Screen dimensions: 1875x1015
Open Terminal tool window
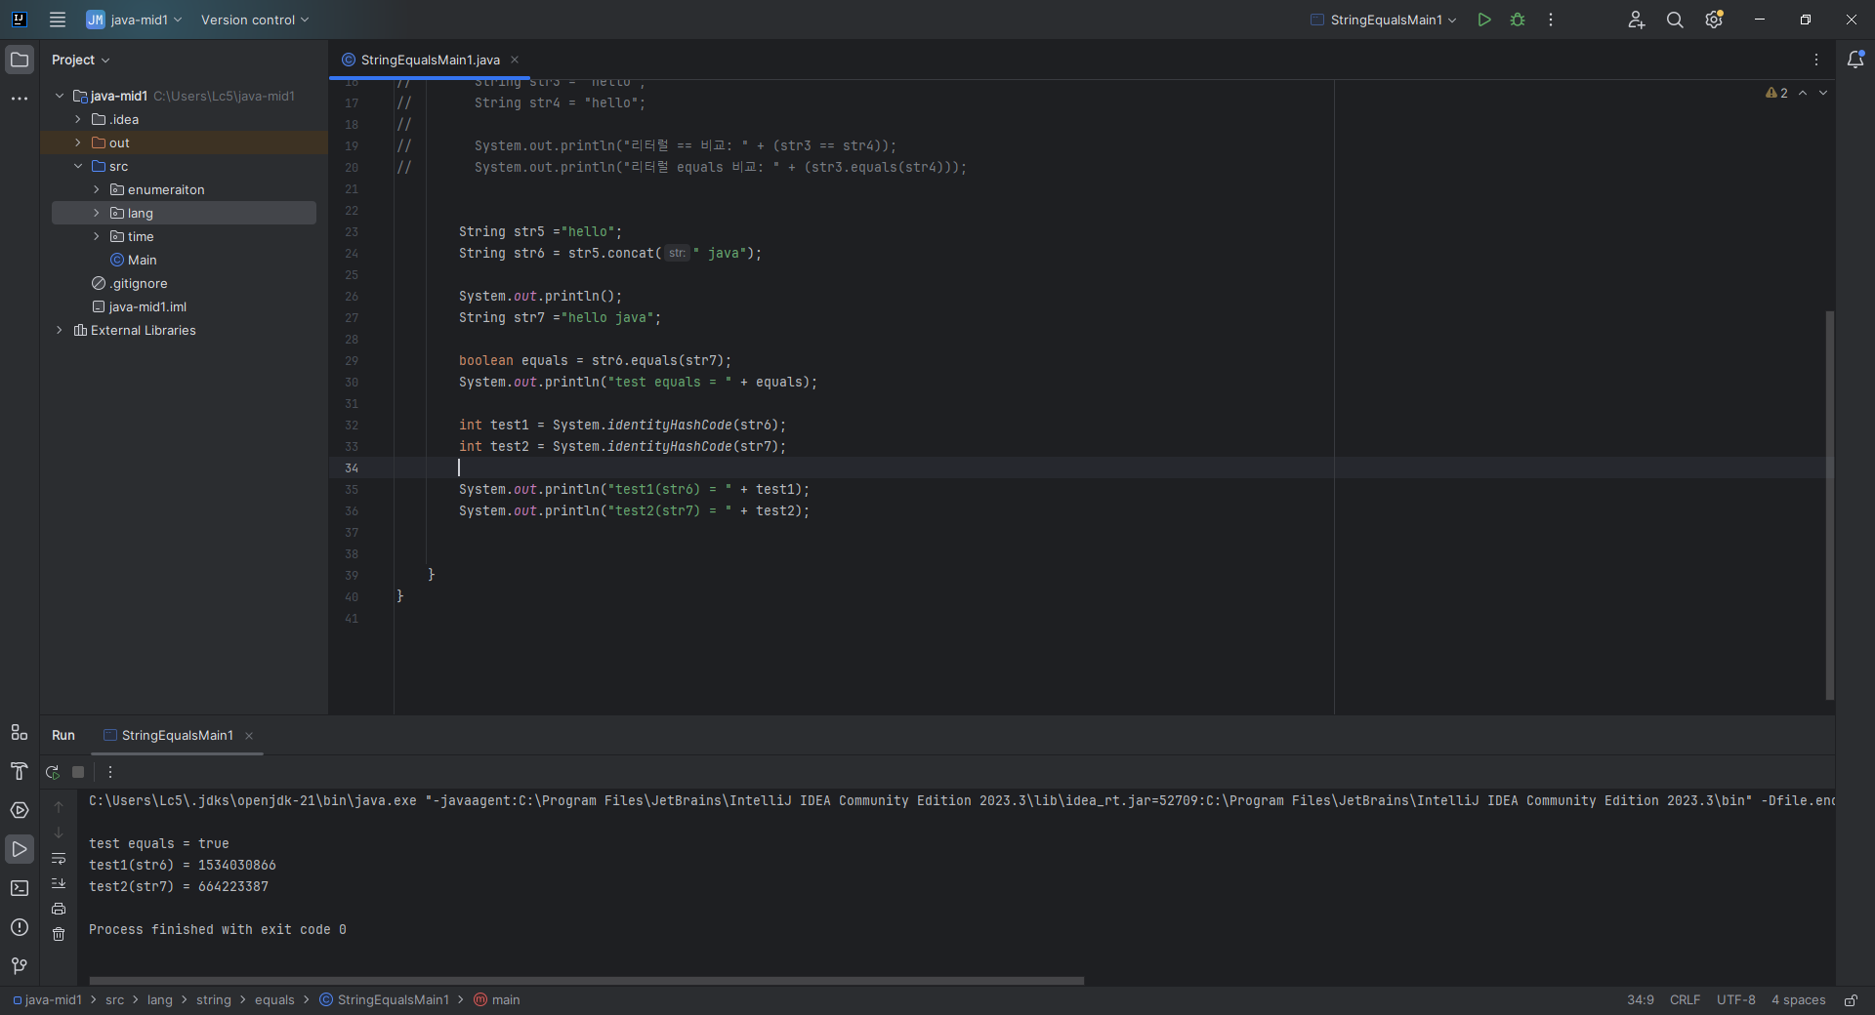pyautogui.click(x=20, y=888)
